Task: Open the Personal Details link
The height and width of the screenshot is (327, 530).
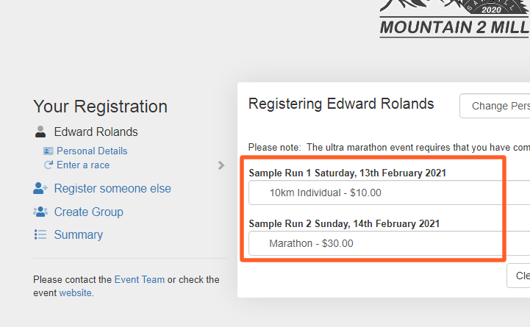Action: (x=92, y=151)
